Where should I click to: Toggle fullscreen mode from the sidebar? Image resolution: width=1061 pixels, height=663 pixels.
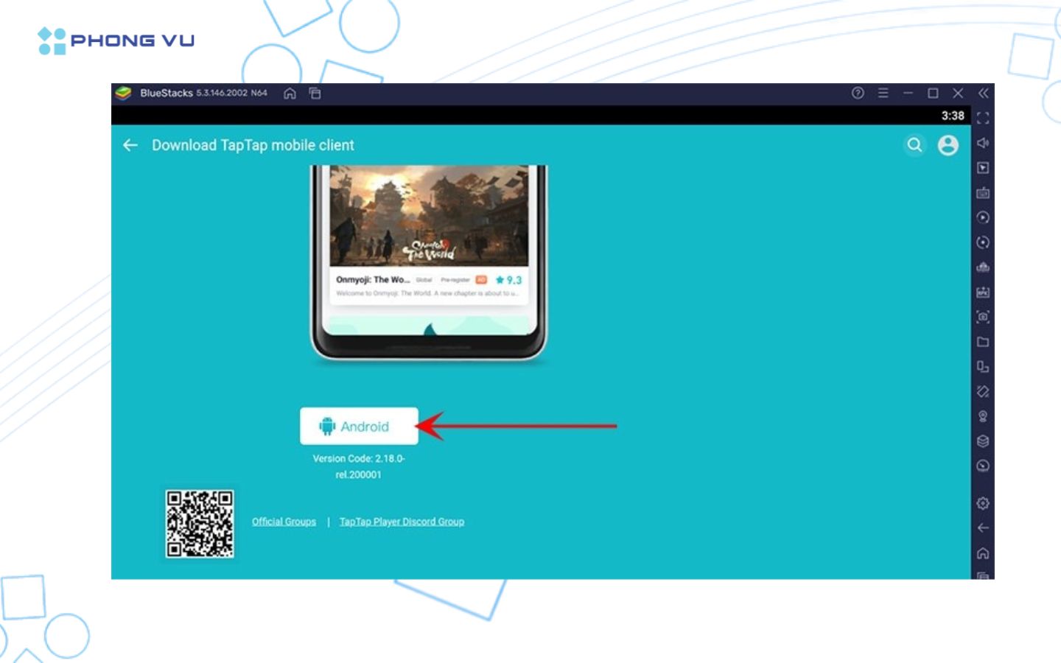coord(983,116)
